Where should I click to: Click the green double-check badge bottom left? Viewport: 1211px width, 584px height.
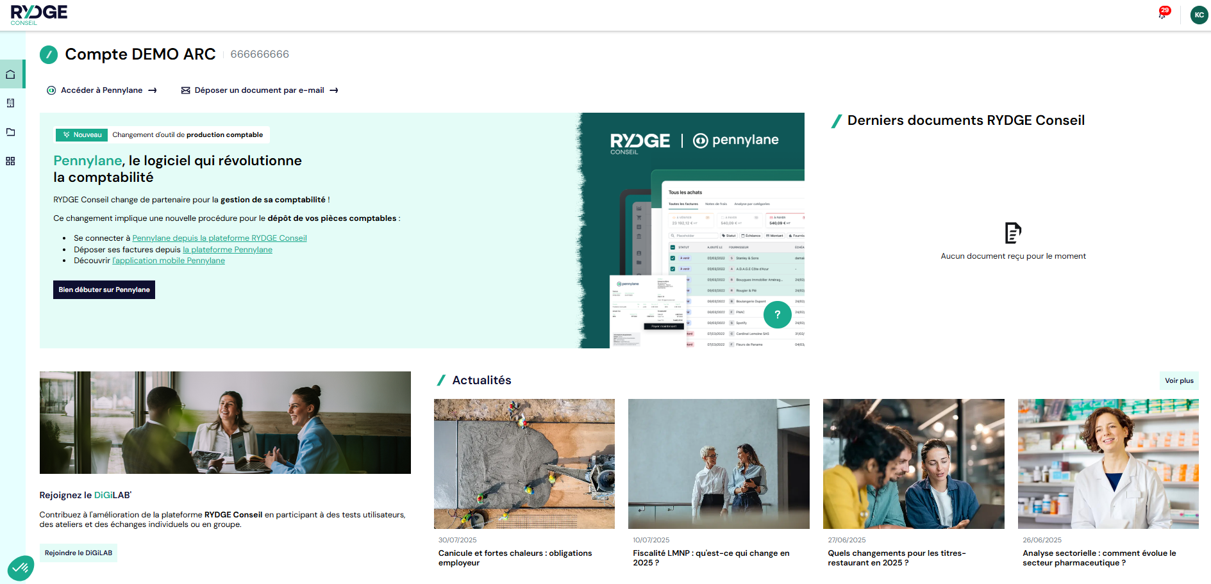[21, 568]
